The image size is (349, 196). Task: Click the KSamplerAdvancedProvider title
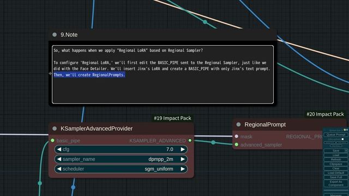97,128
